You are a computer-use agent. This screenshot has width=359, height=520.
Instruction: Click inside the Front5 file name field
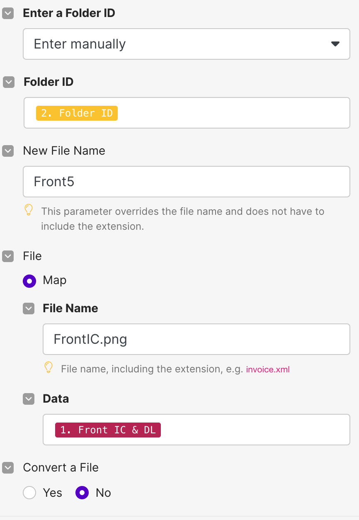pos(187,182)
